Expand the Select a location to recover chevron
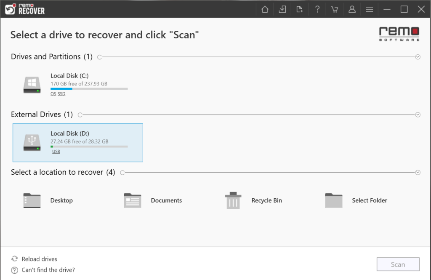Screen dimensions: 431x280 (418, 172)
